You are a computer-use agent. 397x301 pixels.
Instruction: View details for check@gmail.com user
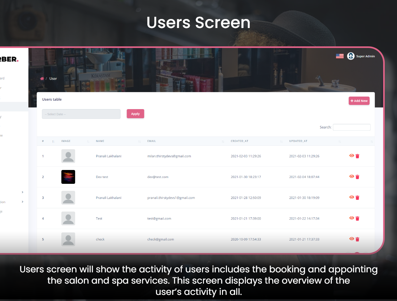point(352,239)
